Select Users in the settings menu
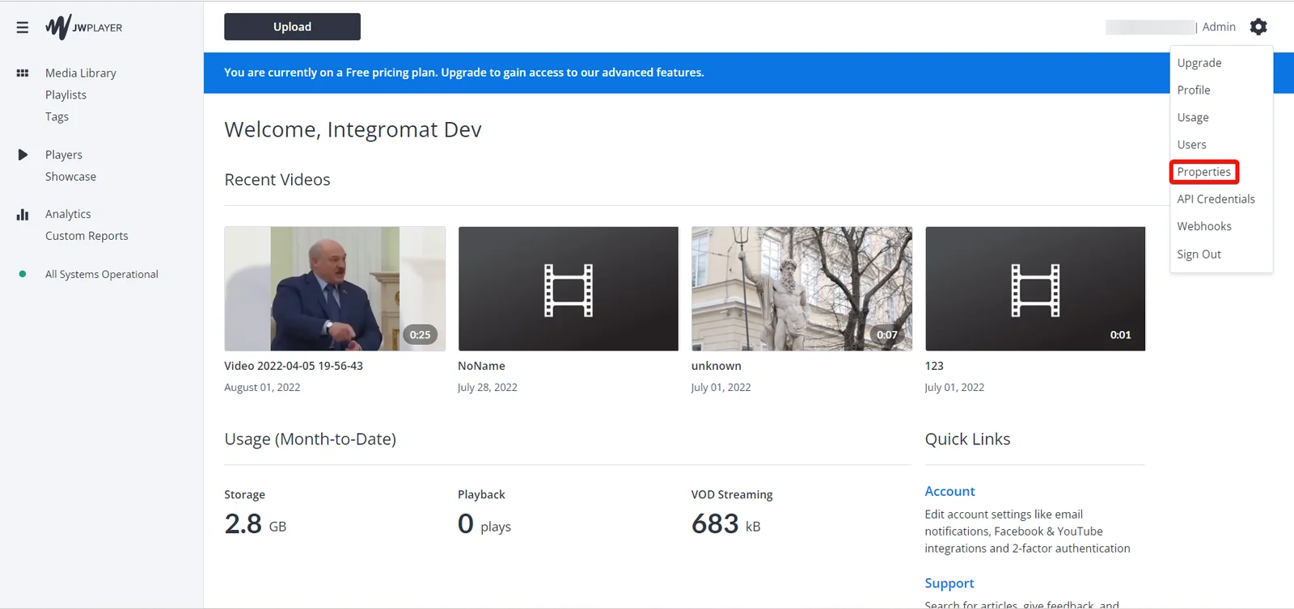This screenshot has width=1294, height=609. pyautogui.click(x=1191, y=145)
